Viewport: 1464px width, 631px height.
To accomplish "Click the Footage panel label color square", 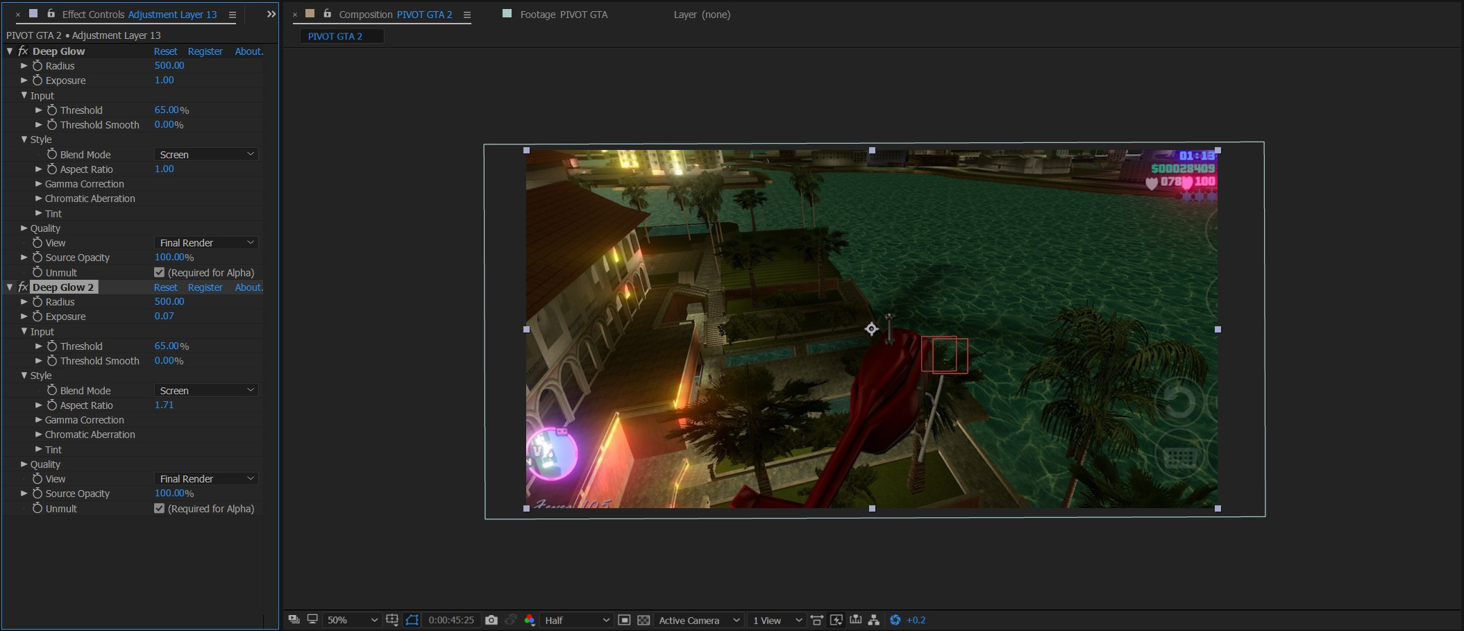I will pyautogui.click(x=507, y=14).
